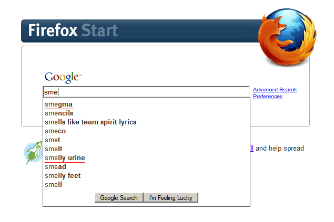This screenshot has height=222, width=334.
Task: Choose the "smelly feet" suggestion
Action: (146, 176)
